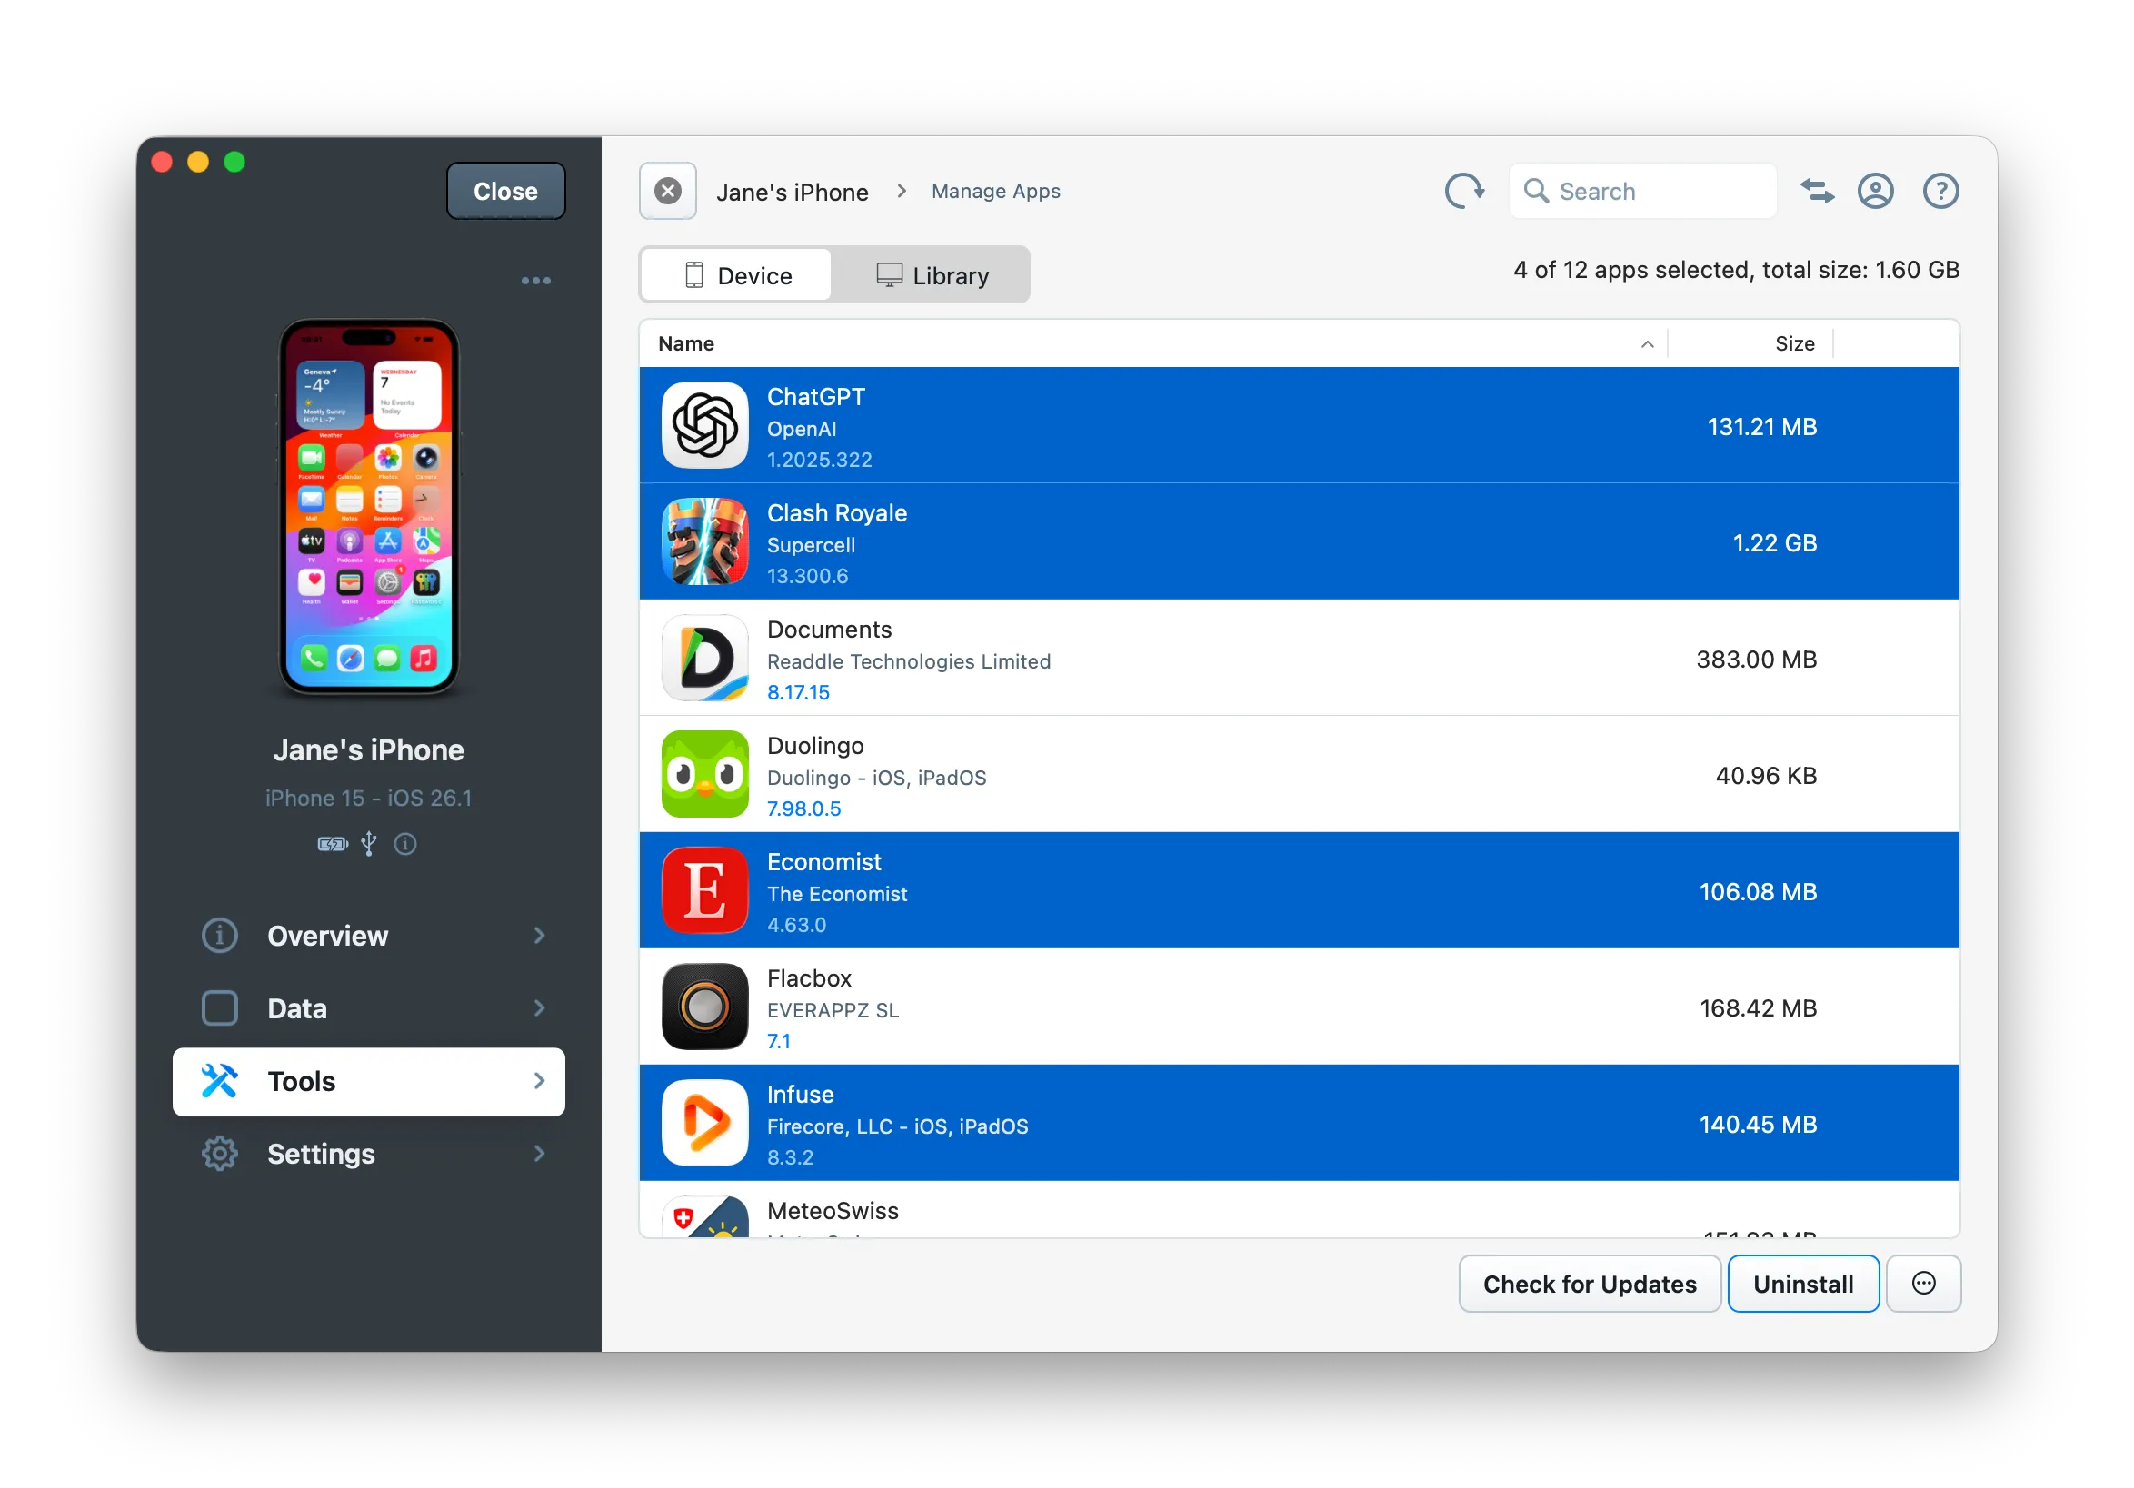Image resolution: width=2134 pixels, height=1488 pixels.
Task: Click the Clash Royale app icon
Action: point(703,542)
